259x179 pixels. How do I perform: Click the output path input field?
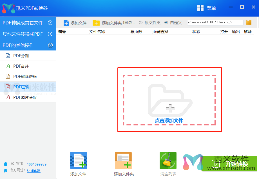tap(215, 23)
